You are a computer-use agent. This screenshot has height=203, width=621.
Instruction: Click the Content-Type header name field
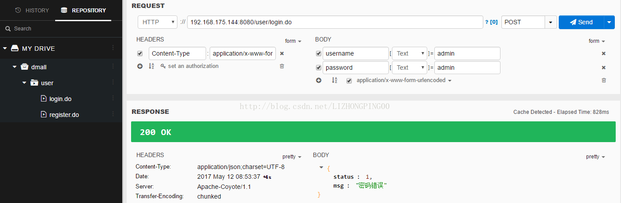tap(177, 53)
